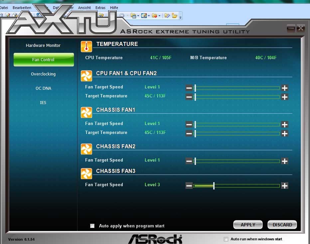Open the Ansicht menu in background window
This screenshot has height=244, width=310.
point(84,8)
